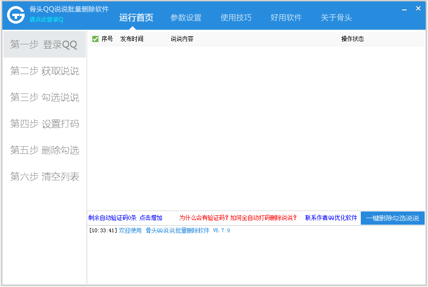This screenshot has height=287, width=428.
Task: Click 剩余自动验证码0条 点击增加 link
Action: coord(125,218)
